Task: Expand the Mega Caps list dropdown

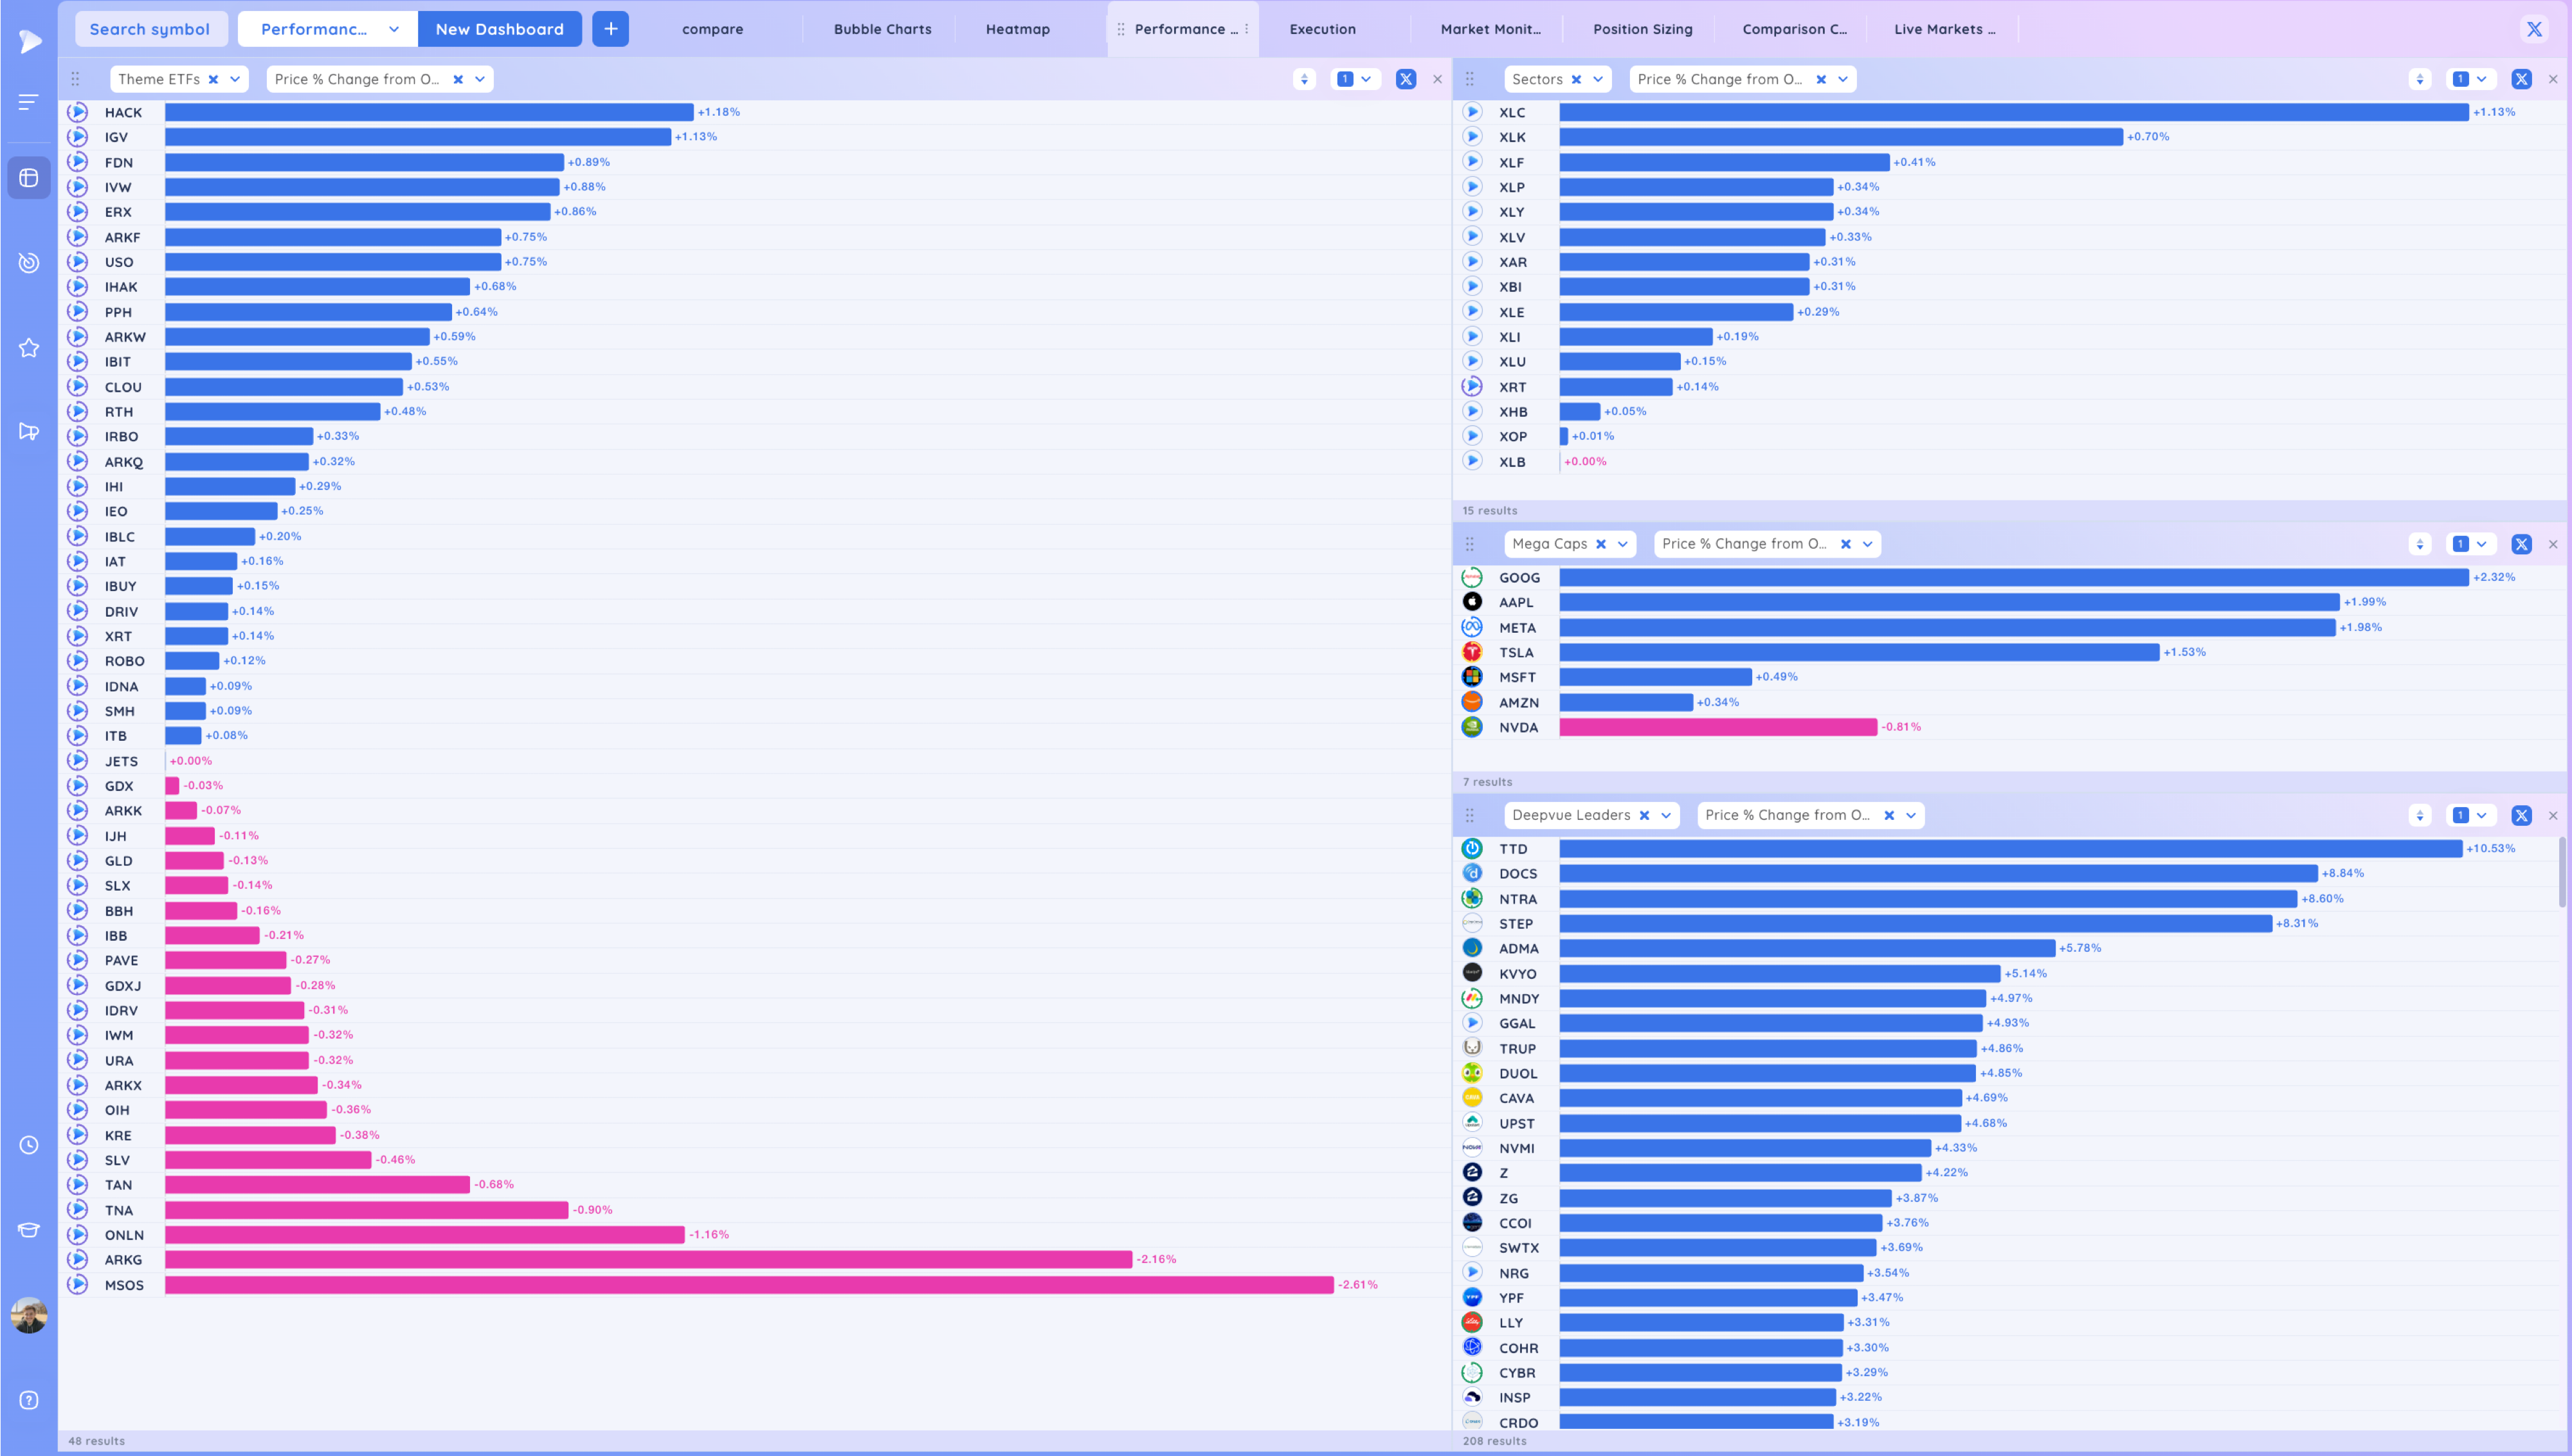Action: point(1622,544)
